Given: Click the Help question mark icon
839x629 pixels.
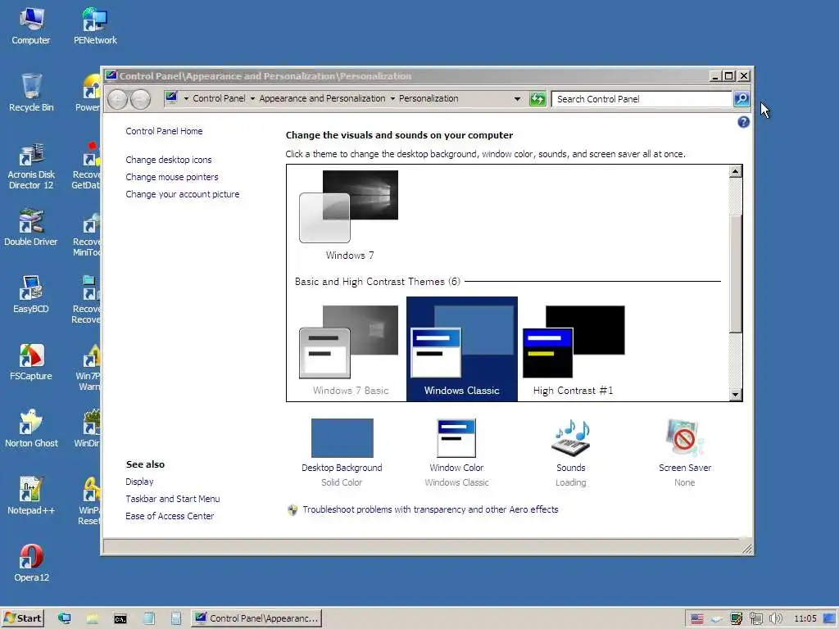Looking at the screenshot, I should (x=743, y=122).
